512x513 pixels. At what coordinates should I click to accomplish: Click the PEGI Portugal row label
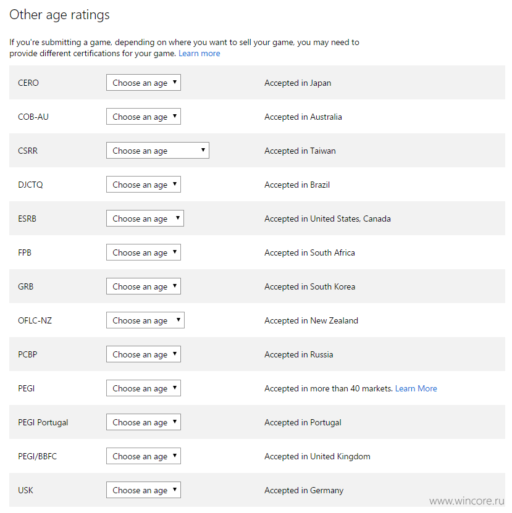click(x=43, y=422)
